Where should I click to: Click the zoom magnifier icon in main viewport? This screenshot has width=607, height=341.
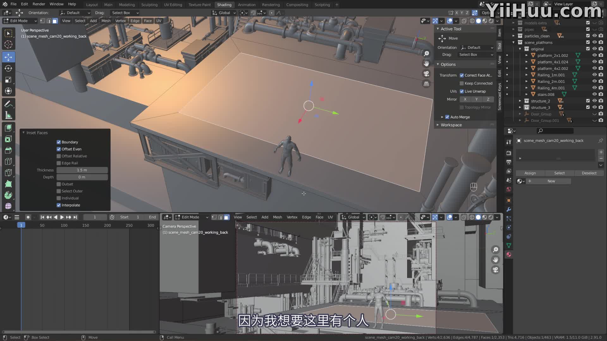coord(426,54)
